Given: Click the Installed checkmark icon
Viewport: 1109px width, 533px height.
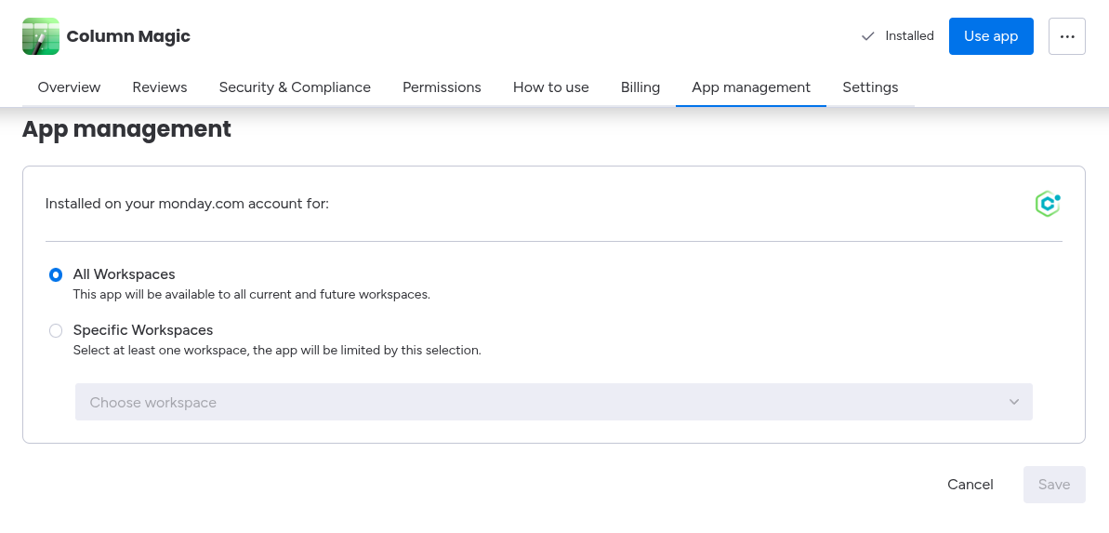Looking at the screenshot, I should point(868,36).
